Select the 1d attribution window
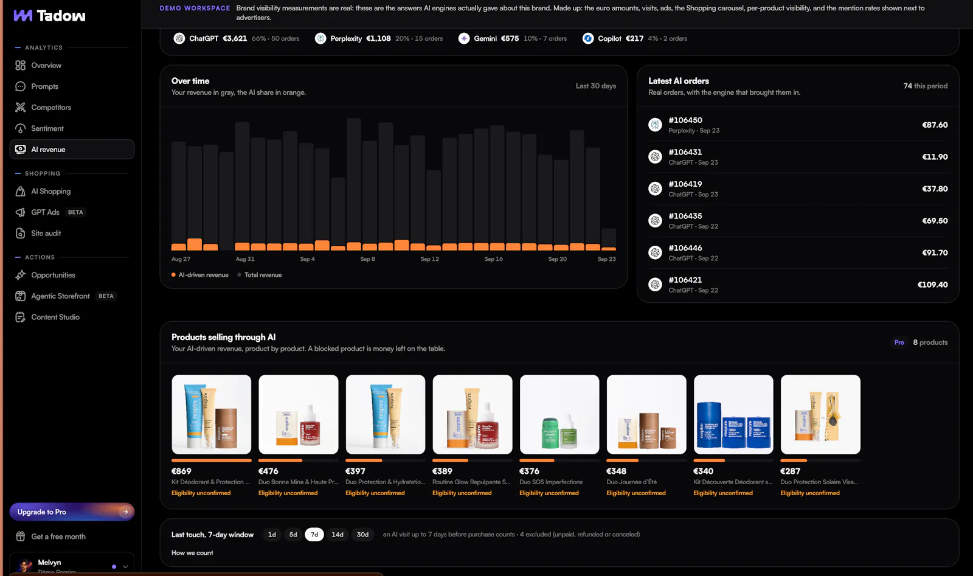973x576 pixels. pyautogui.click(x=272, y=535)
